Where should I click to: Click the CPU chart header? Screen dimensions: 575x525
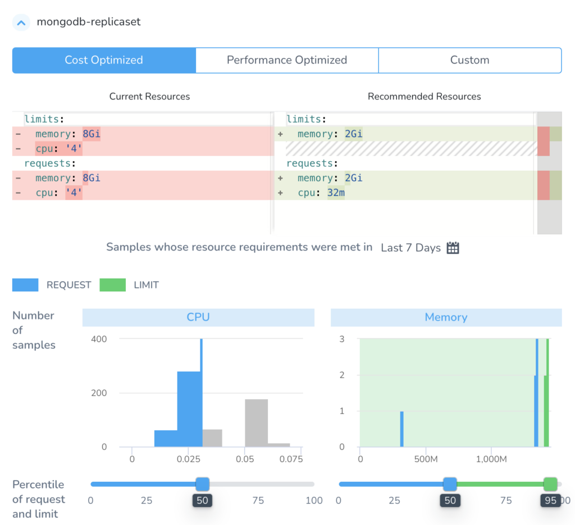click(198, 317)
